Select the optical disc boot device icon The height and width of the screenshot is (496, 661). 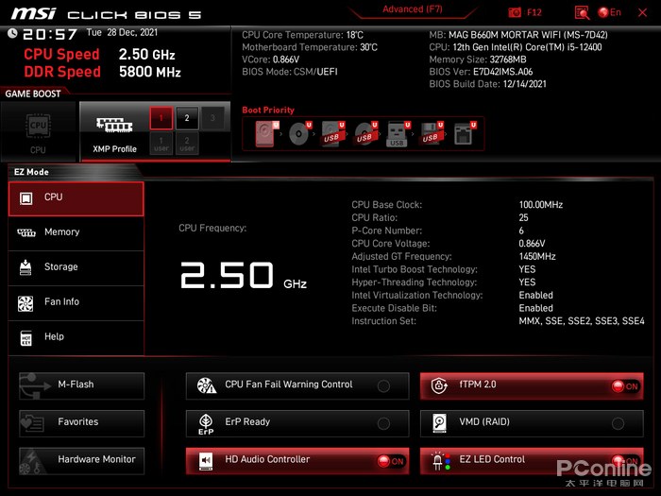(x=299, y=134)
